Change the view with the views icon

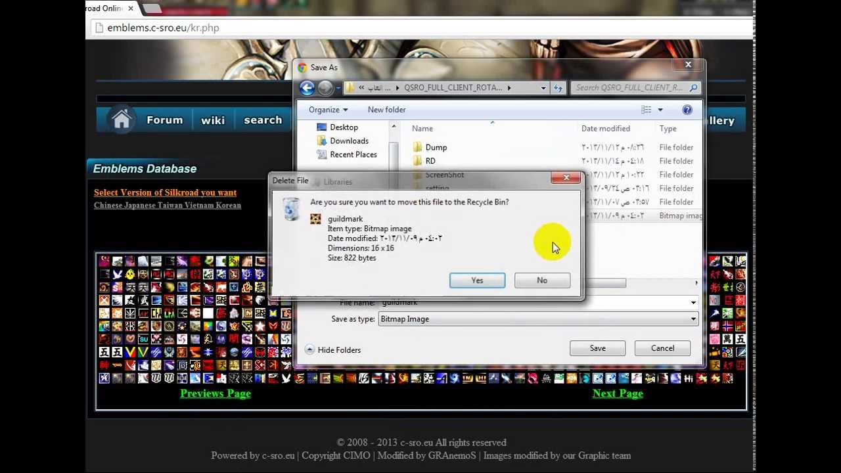[x=647, y=110]
